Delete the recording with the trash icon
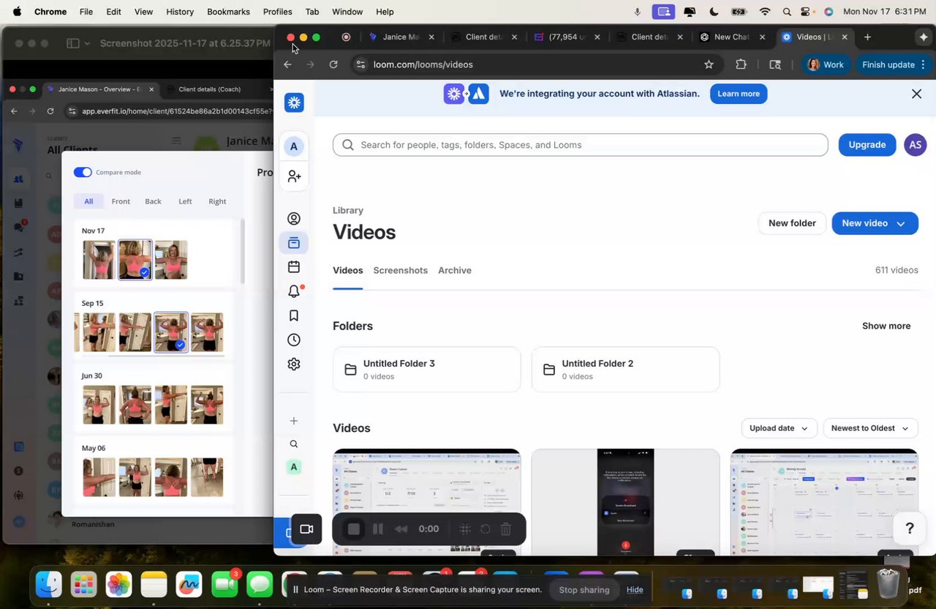This screenshot has width=936, height=609. point(505,529)
